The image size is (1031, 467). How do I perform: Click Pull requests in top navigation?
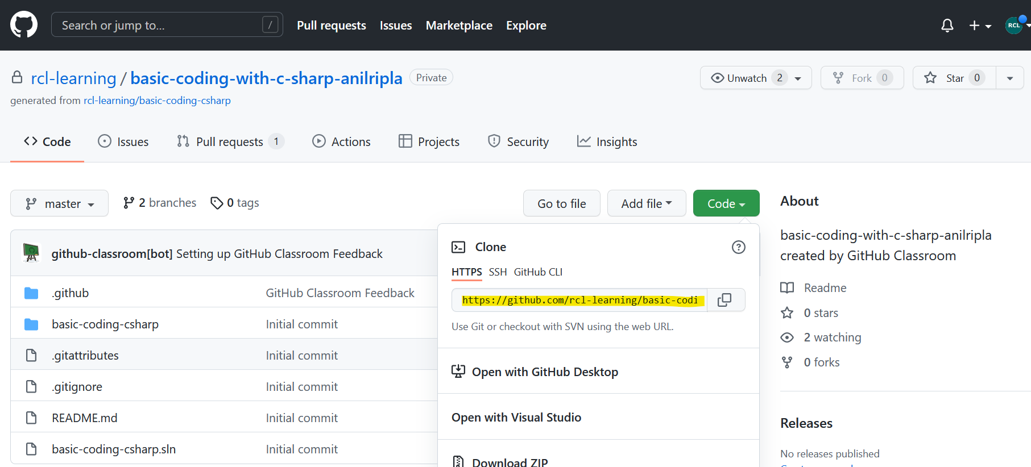coord(332,26)
